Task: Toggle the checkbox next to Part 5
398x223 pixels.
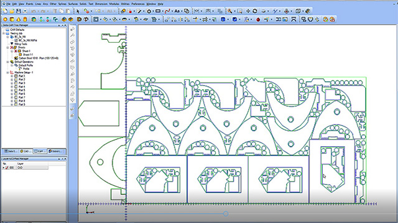Action: tap(16, 90)
